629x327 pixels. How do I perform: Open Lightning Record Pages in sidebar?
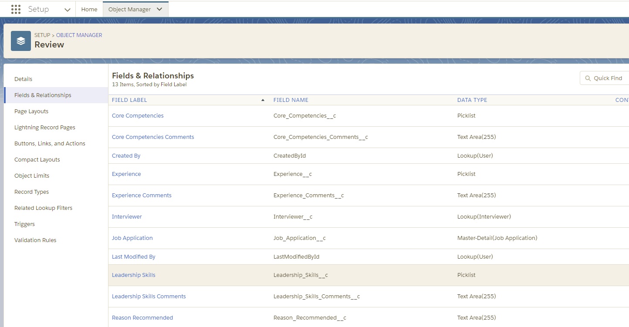point(45,128)
